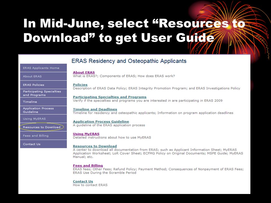Follow the Contact Us content link

[x=83, y=181]
